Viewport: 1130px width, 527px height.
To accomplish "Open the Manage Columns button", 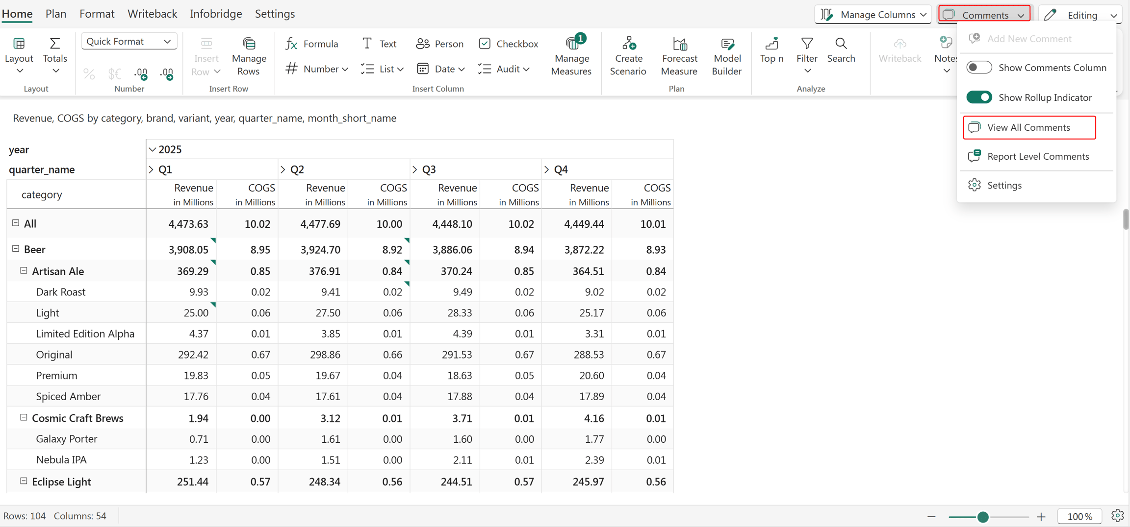I will click(873, 15).
